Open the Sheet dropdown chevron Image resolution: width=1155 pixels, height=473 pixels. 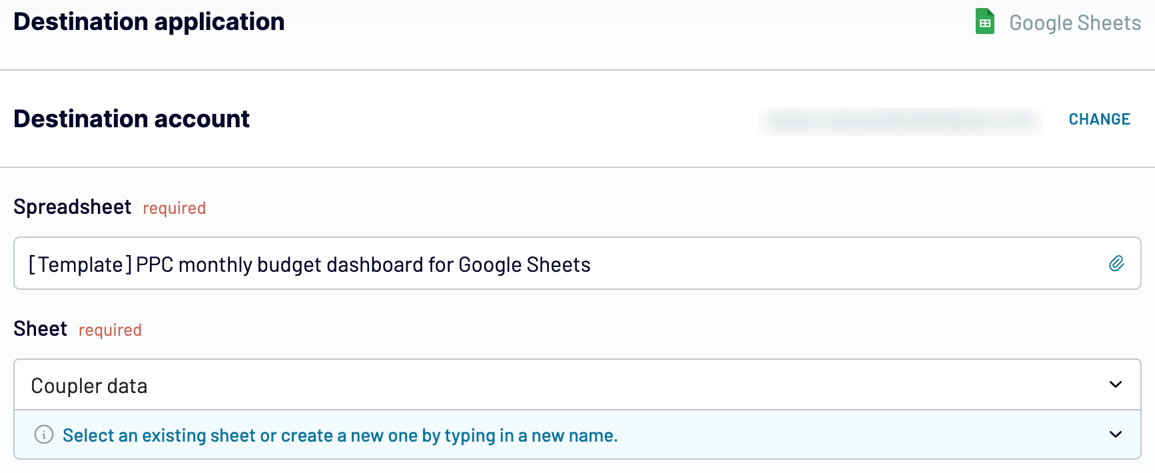click(1116, 384)
